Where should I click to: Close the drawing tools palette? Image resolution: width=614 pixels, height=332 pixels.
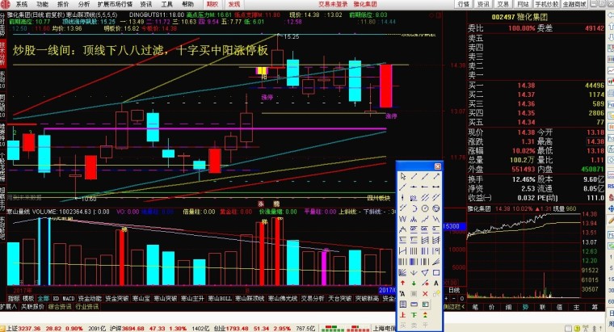[438, 166]
